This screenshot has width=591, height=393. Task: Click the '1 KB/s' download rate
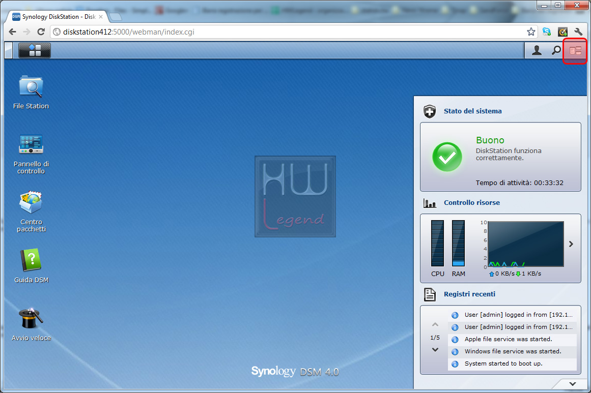[531, 274]
